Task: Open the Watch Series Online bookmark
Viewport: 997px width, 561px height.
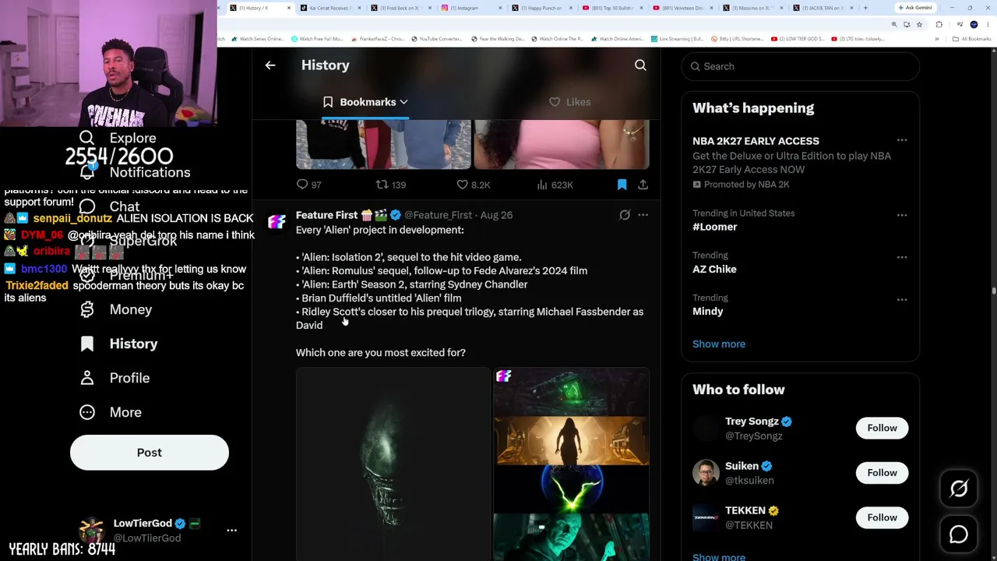Action: 256,39
